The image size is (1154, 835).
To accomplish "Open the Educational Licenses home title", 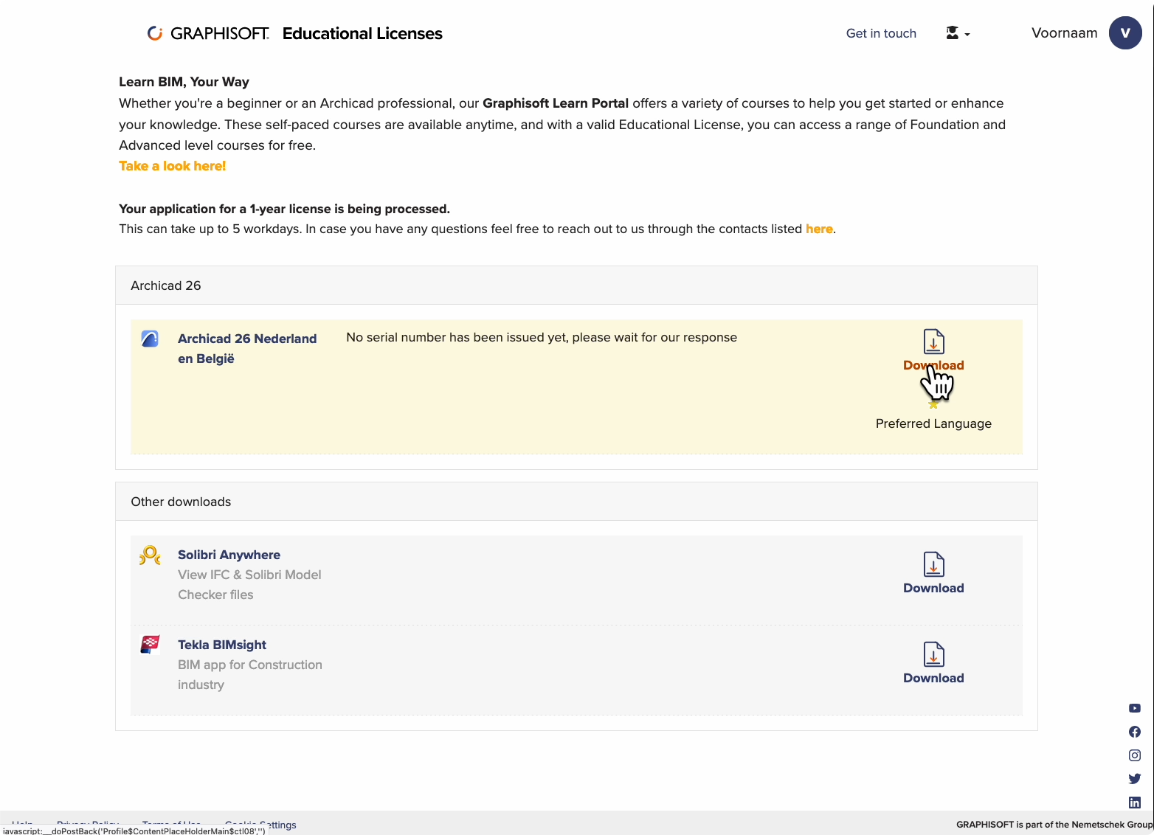I will 362,33.
